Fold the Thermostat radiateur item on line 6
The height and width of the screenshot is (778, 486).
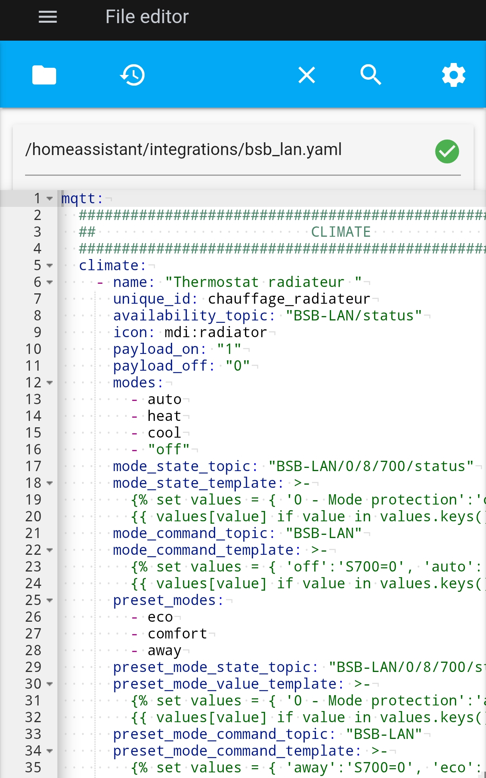click(x=50, y=282)
